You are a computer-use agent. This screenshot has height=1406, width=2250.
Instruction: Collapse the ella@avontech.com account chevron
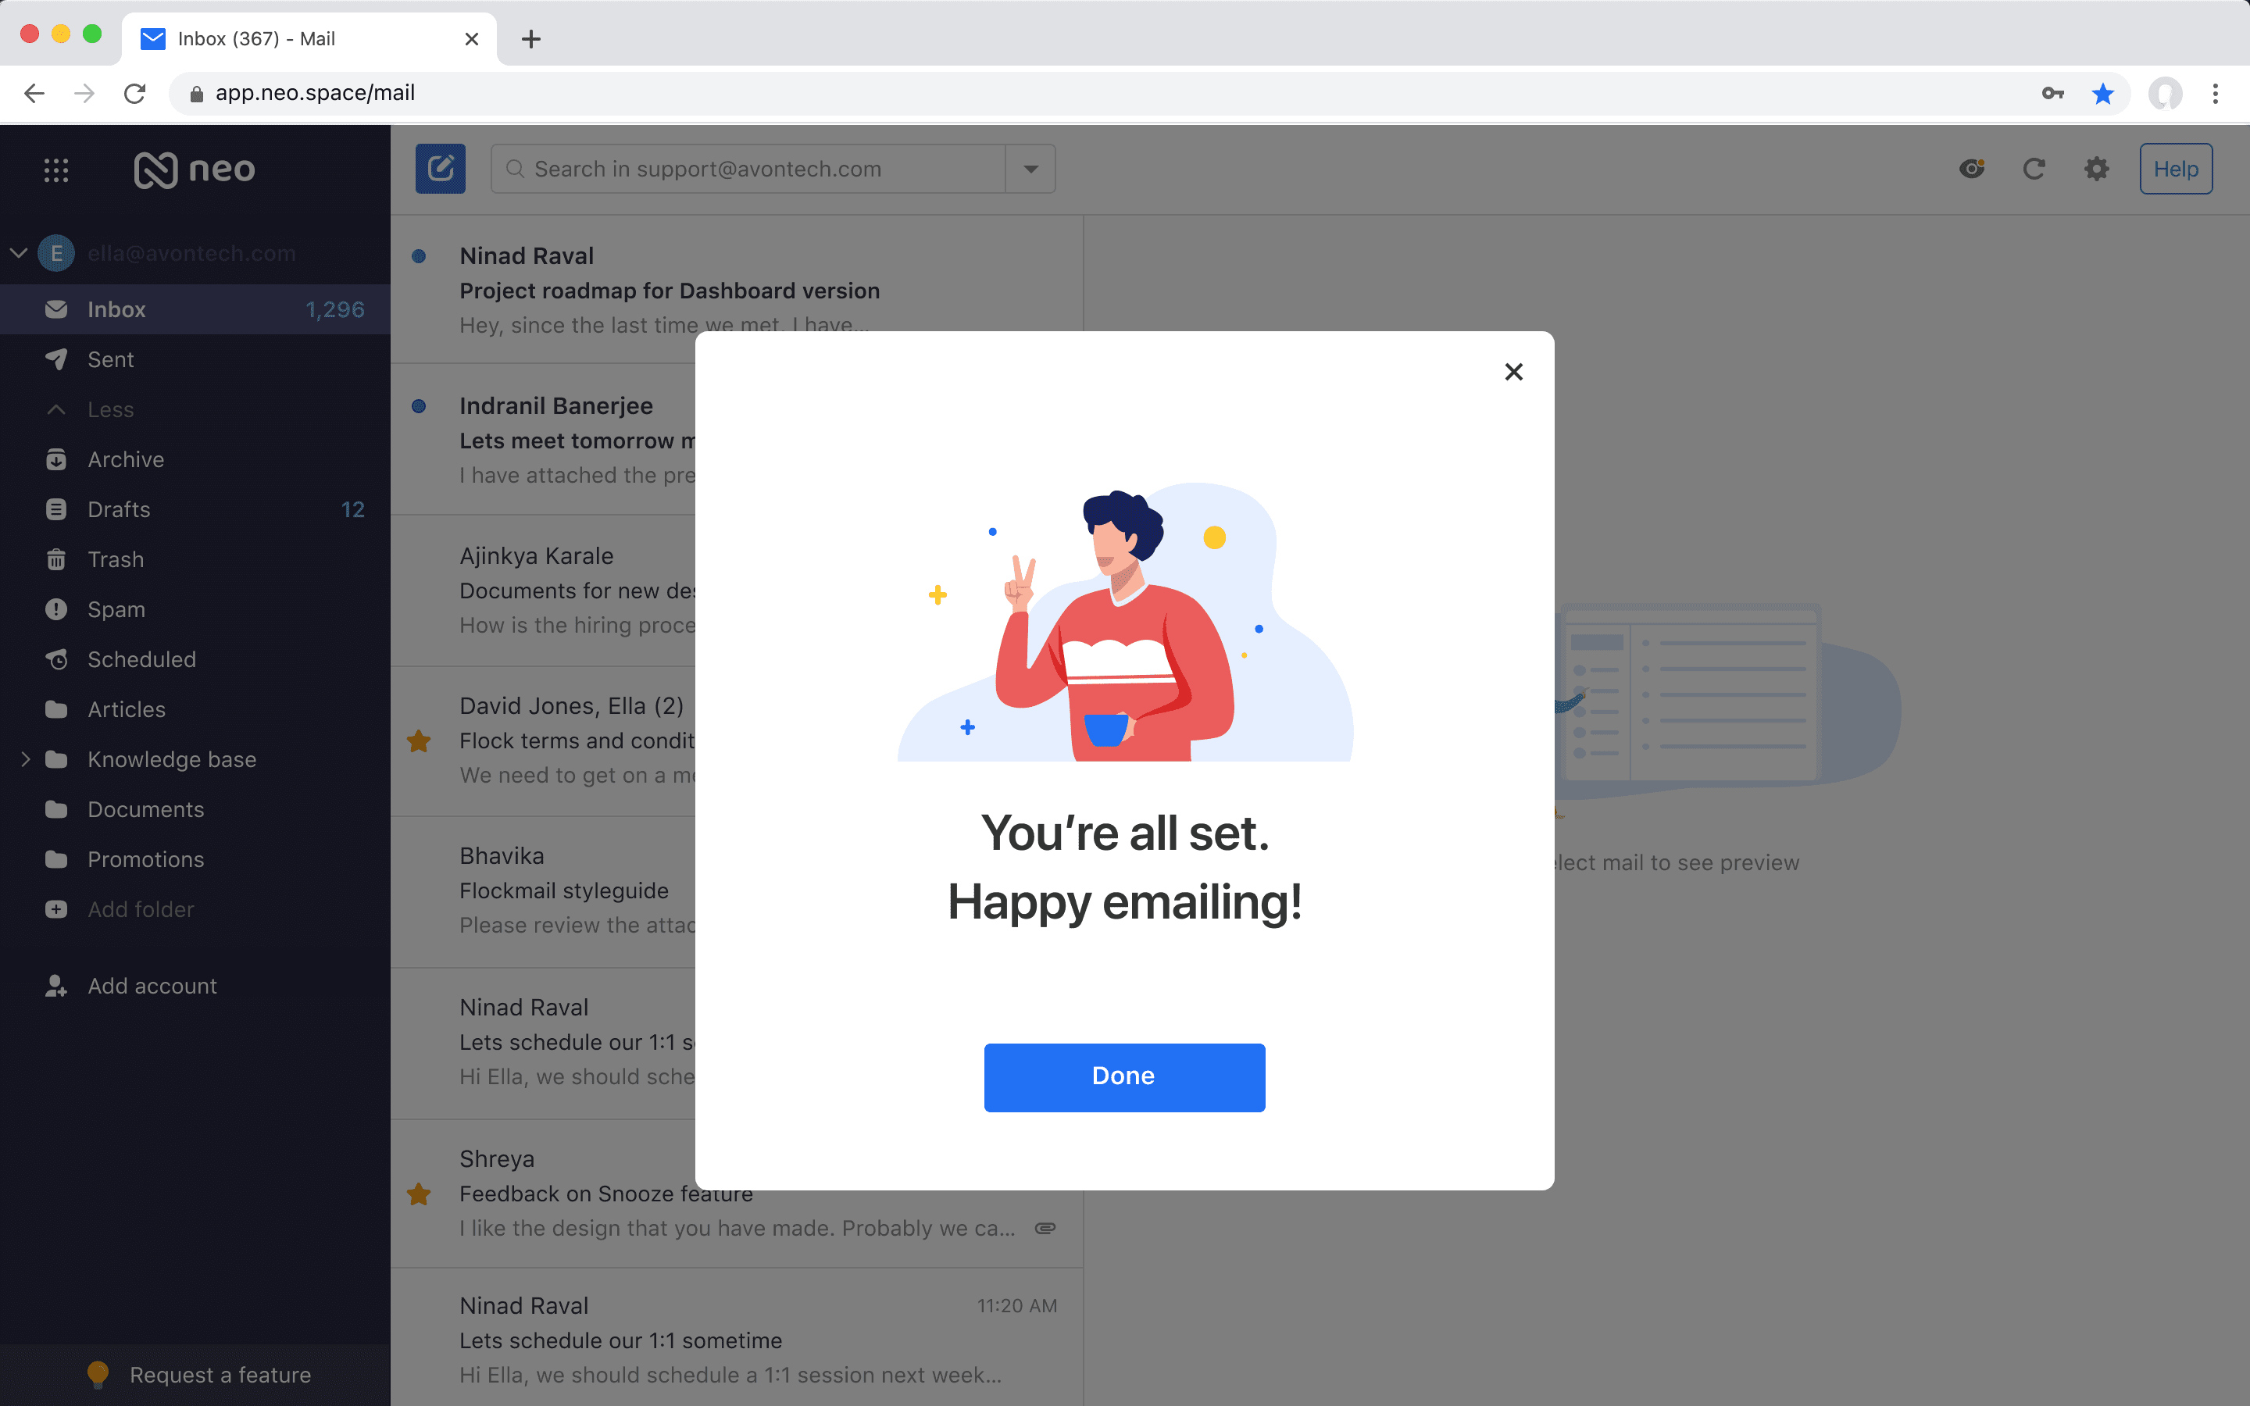[x=19, y=252]
